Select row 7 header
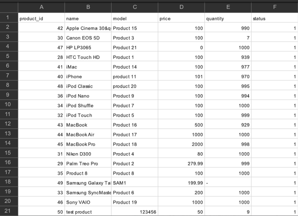The height and width of the screenshot is (216, 298). point(9,76)
